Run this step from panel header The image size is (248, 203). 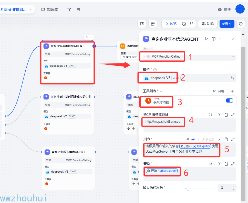206,39
